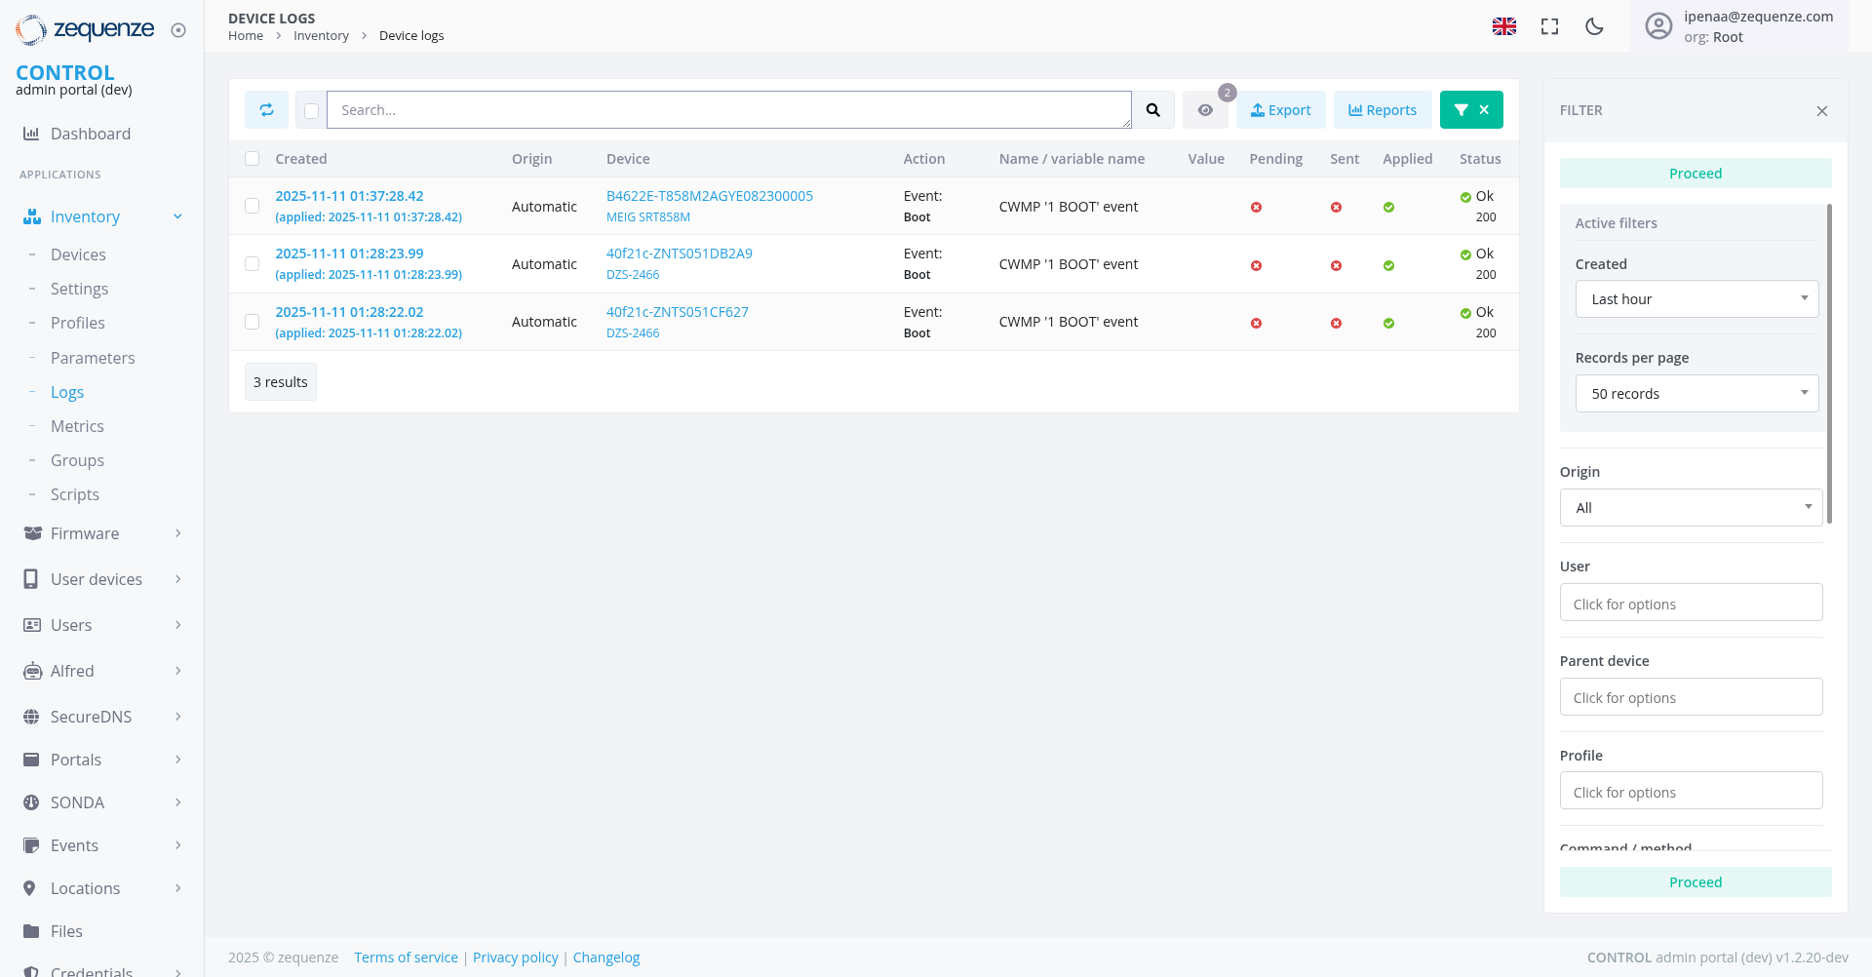Open Settings in the Inventory submenu
Screen dimensions: 1872x977
(79, 289)
